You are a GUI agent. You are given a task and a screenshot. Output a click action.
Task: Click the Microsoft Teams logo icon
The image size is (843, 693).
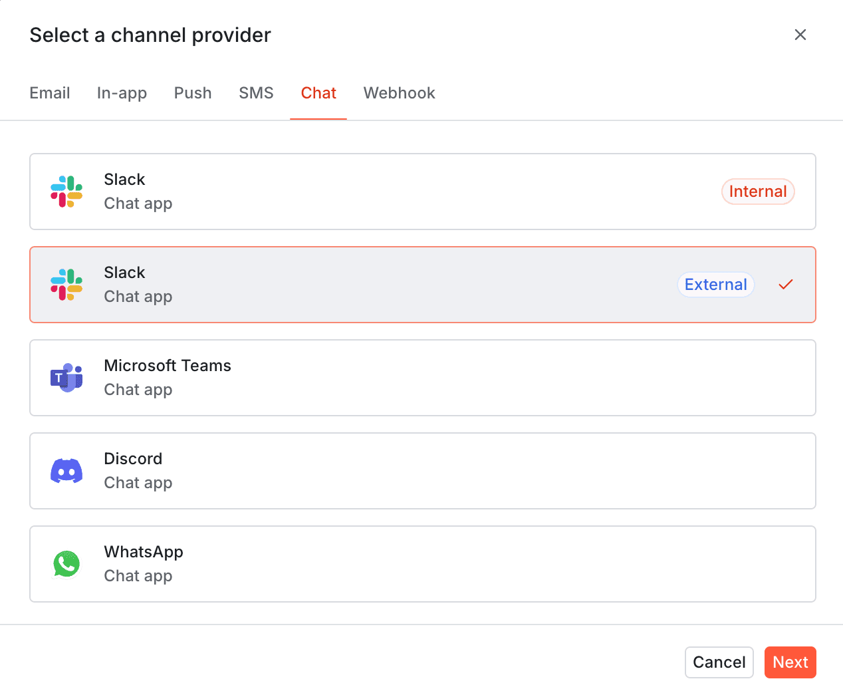point(66,378)
